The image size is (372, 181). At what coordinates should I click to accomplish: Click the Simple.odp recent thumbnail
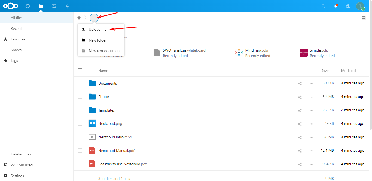point(304,53)
